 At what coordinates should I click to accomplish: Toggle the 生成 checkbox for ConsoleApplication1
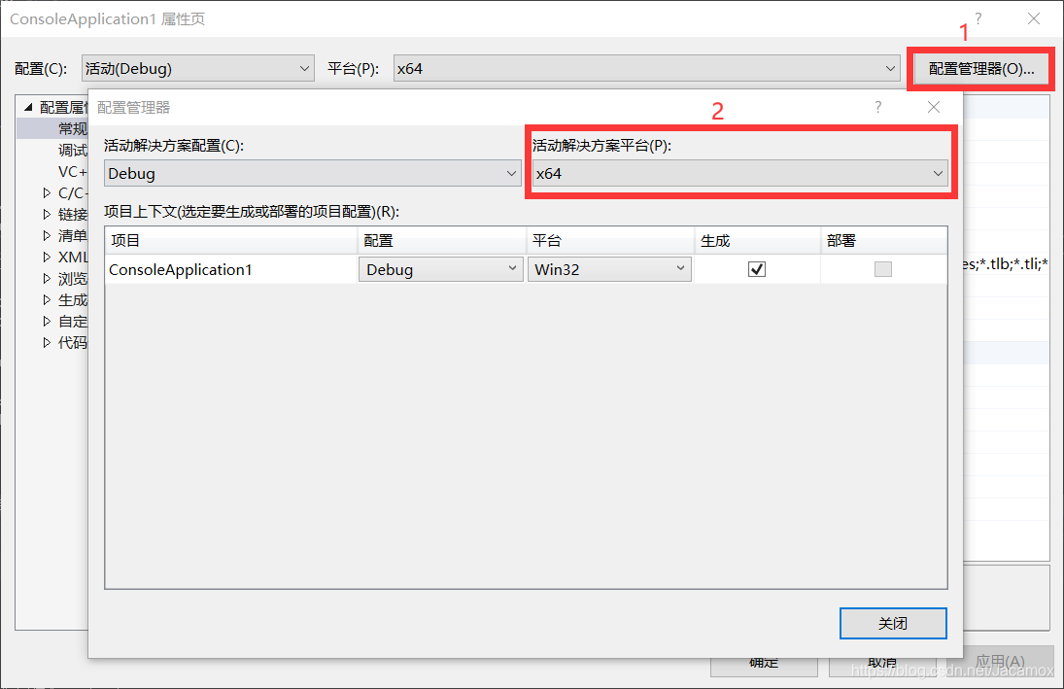pyautogui.click(x=757, y=269)
